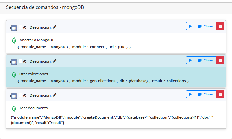The width and height of the screenshot is (232, 139).
Task: Delete the Conectar a MongoDB command
Action: (220, 26)
